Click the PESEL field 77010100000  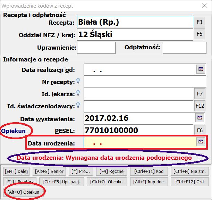(x=138, y=130)
